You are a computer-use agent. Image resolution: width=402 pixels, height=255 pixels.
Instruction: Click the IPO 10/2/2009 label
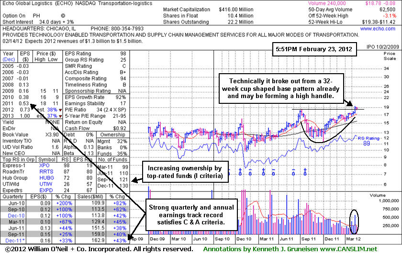[383, 46]
